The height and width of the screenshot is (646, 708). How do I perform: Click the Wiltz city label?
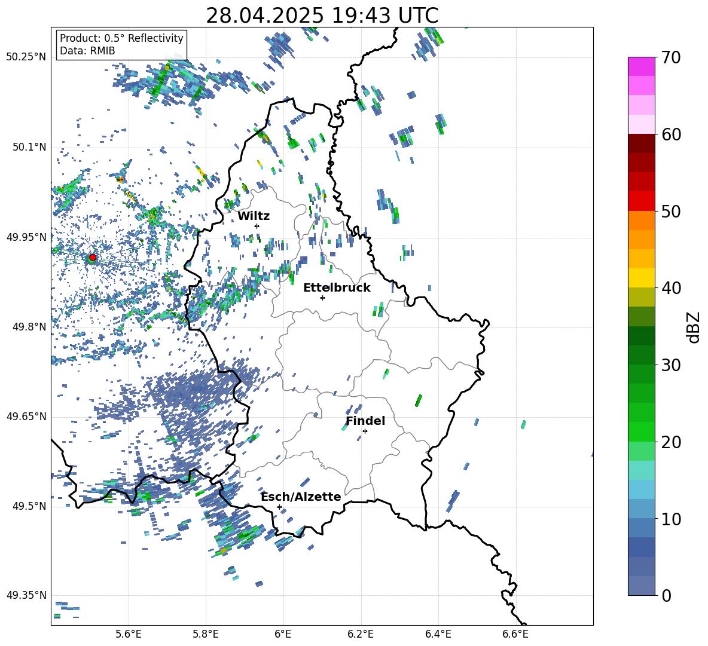tap(254, 216)
